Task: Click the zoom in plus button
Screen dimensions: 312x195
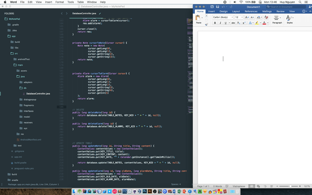Action: 300,186
